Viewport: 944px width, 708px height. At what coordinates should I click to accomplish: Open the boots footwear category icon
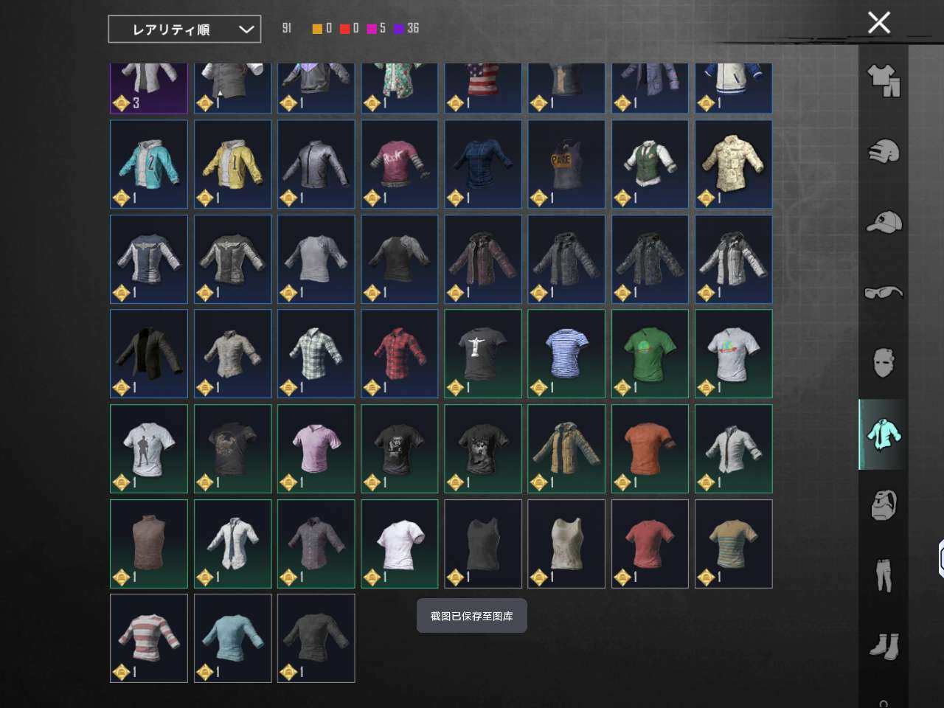(x=884, y=646)
